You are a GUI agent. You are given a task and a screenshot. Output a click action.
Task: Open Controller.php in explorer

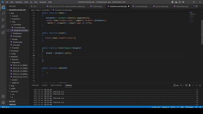pos(19,28)
